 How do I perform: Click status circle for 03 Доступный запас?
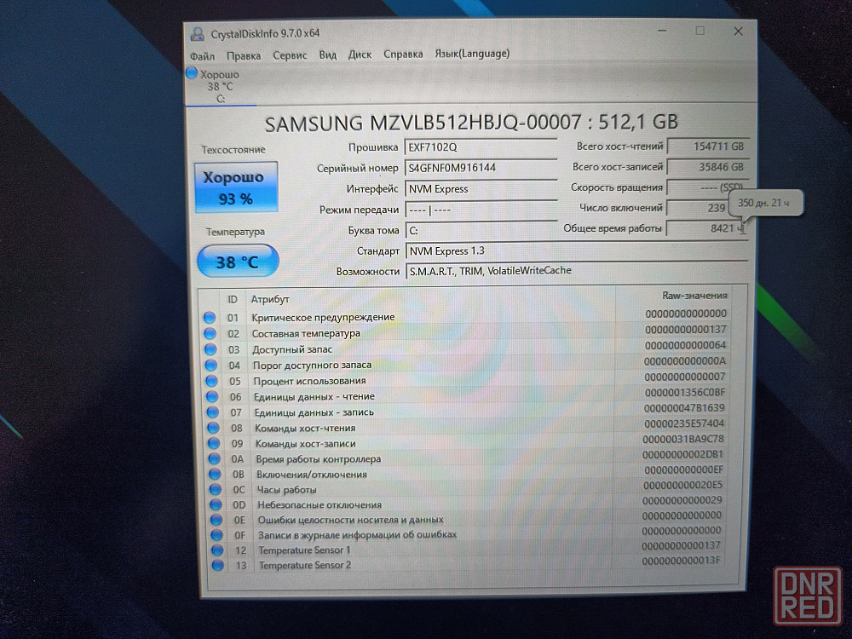[210, 348]
